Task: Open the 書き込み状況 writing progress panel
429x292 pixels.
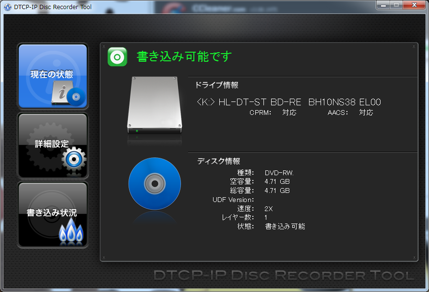Action: click(x=53, y=214)
